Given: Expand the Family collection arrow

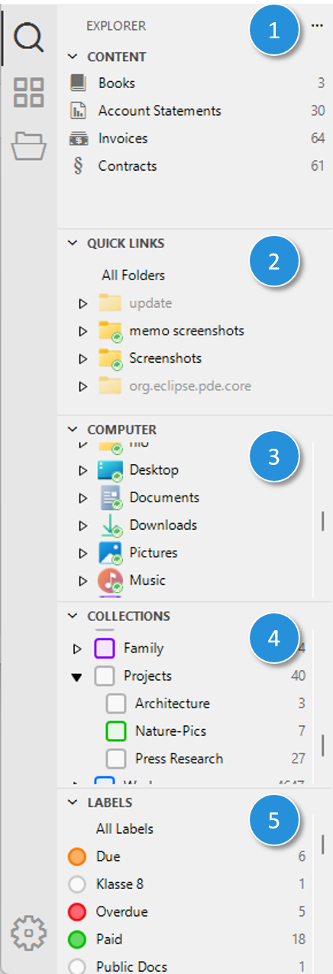Looking at the screenshot, I should [77, 649].
